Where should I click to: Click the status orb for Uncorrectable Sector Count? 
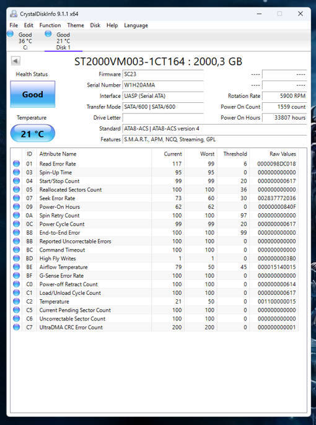point(17,318)
